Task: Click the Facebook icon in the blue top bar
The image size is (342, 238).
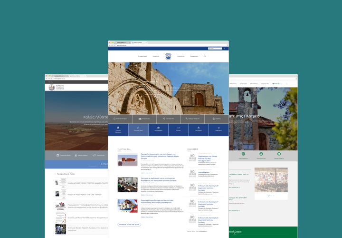Action: (x=224, y=49)
